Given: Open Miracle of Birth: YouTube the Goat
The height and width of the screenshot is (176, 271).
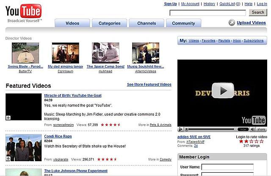Looking at the screenshot, I should [73, 95].
